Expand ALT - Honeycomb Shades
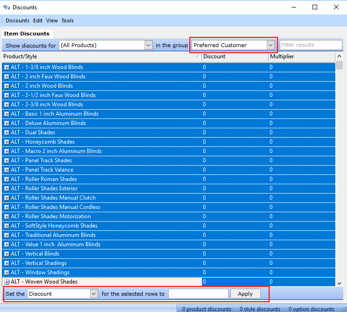Viewport: 347px width, 312px height. point(7,142)
